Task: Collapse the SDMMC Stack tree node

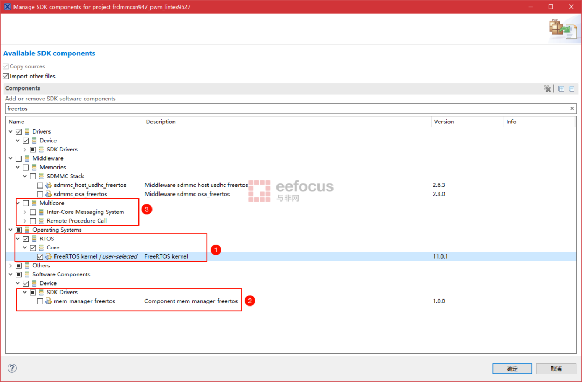Action: pyautogui.click(x=25, y=176)
